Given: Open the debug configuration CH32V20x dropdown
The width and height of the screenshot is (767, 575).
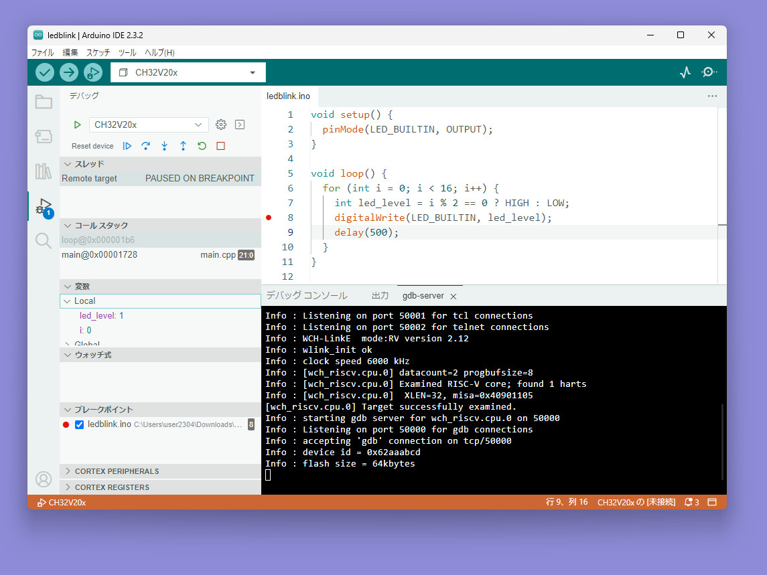Looking at the screenshot, I should [x=149, y=125].
